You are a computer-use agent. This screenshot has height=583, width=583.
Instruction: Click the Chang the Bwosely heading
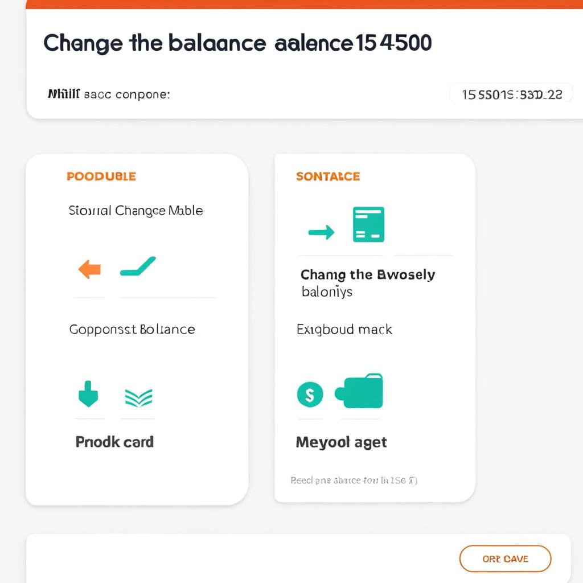click(368, 275)
